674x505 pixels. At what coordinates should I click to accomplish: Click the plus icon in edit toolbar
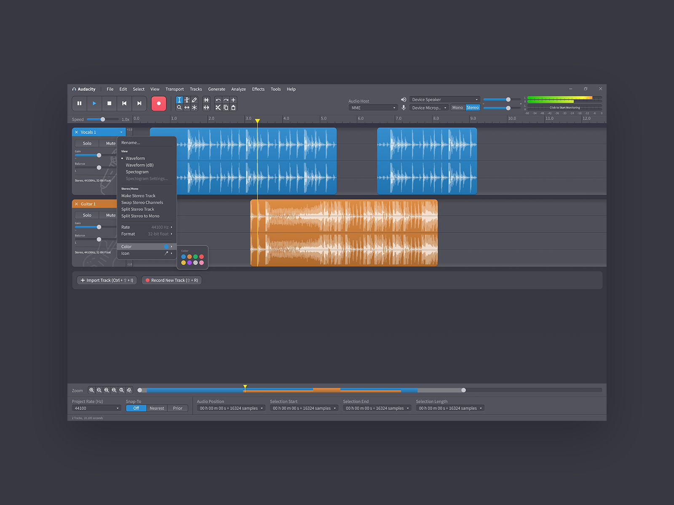(x=233, y=100)
